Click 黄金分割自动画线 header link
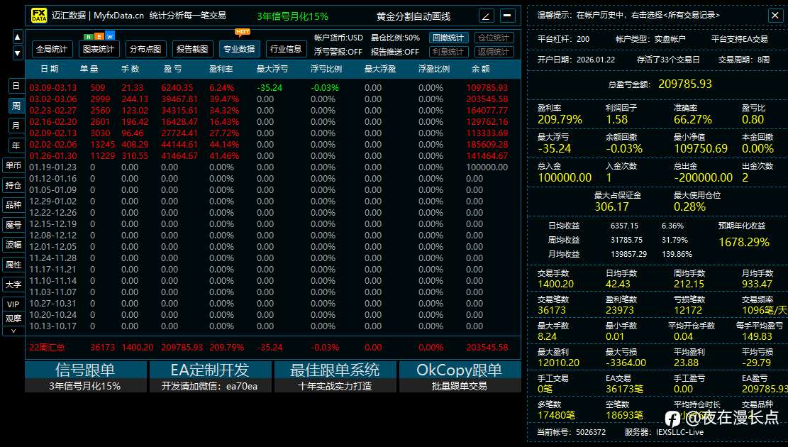Viewport: 788px width, 447px height. pos(414,16)
